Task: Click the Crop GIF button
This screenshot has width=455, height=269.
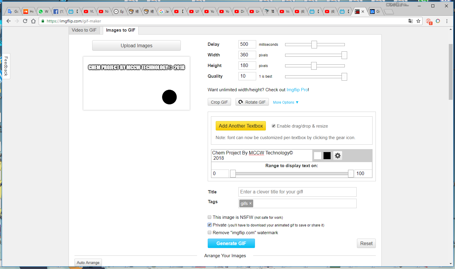Action: (x=219, y=102)
